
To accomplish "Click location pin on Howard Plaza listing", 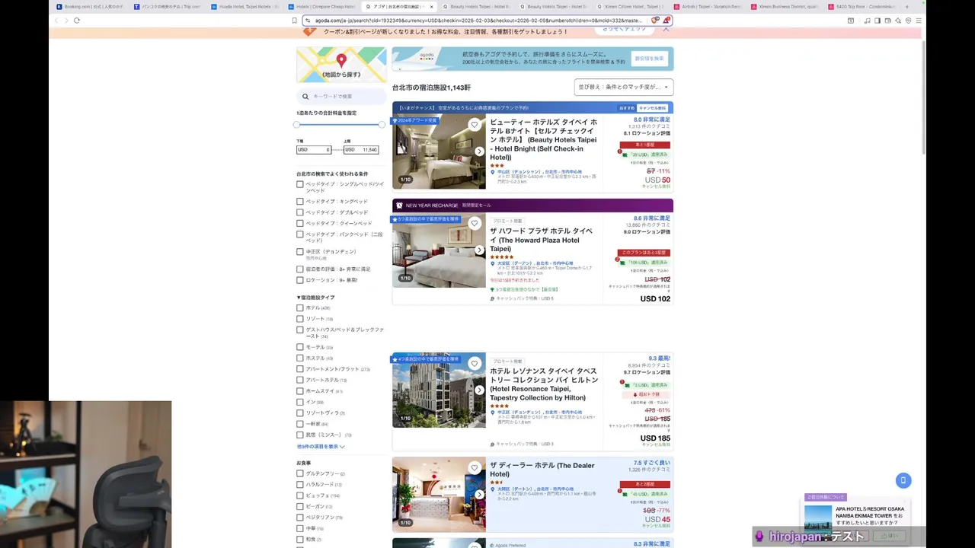I will click(x=493, y=263).
